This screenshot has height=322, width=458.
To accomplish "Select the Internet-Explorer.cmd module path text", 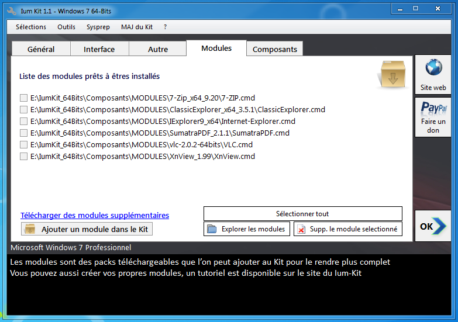I will [x=163, y=121].
